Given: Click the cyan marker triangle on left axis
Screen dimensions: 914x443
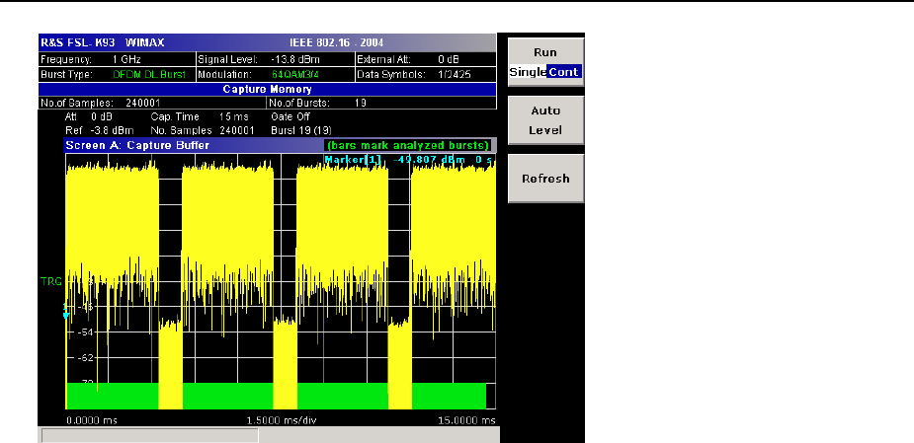Looking at the screenshot, I should click(65, 316).
